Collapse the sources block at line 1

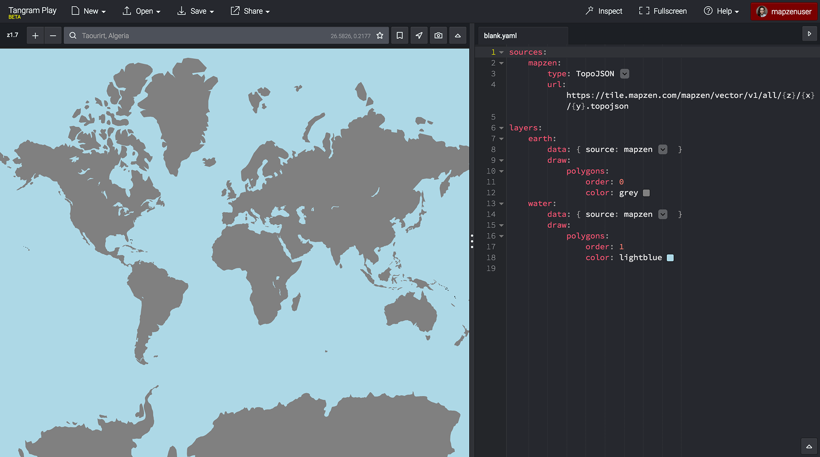click(x=501, y=52)
